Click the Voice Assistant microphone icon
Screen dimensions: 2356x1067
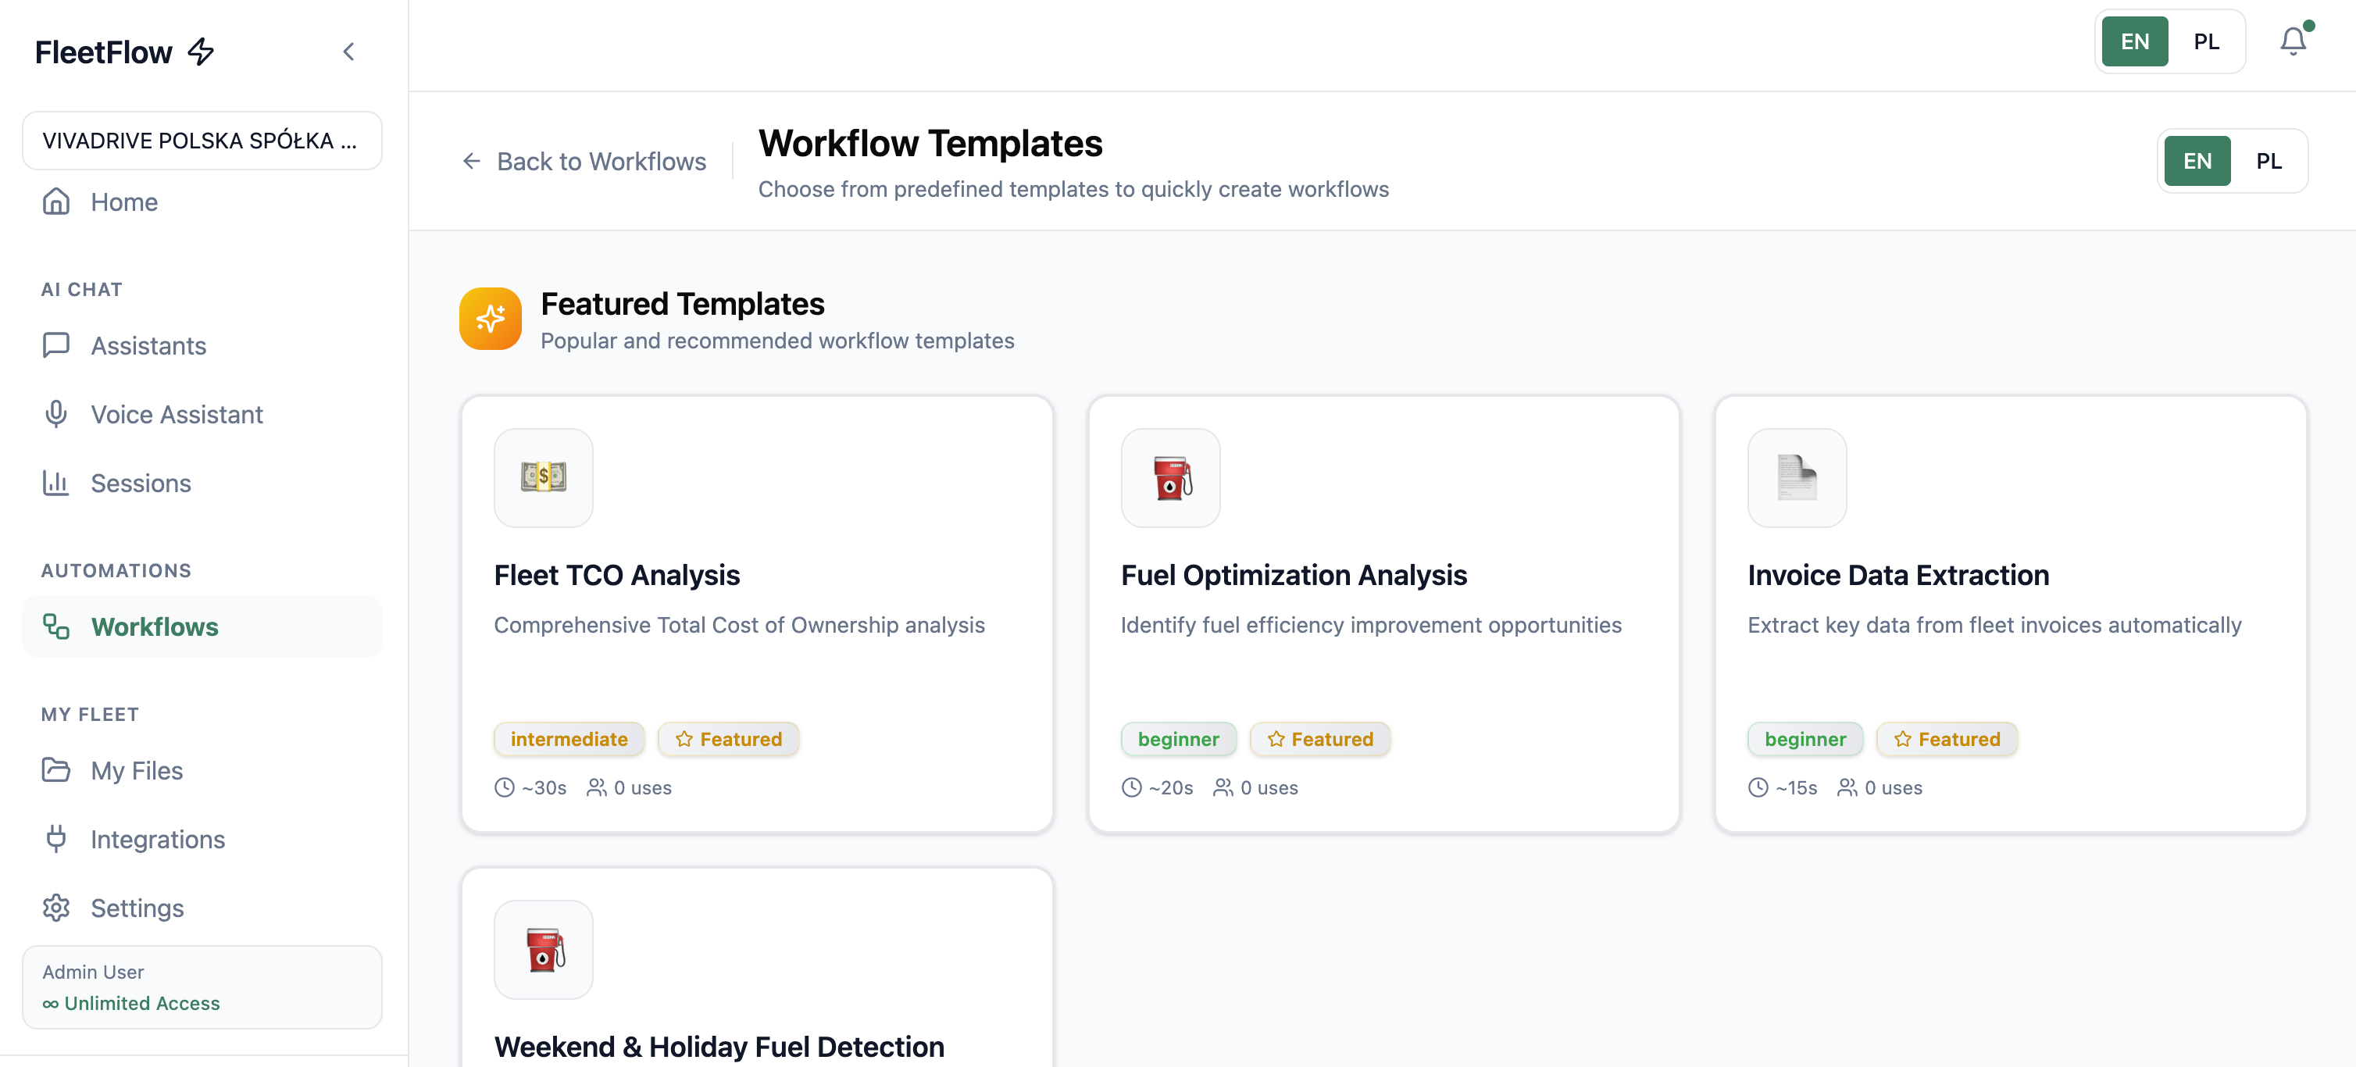click(x=55, y=414)
